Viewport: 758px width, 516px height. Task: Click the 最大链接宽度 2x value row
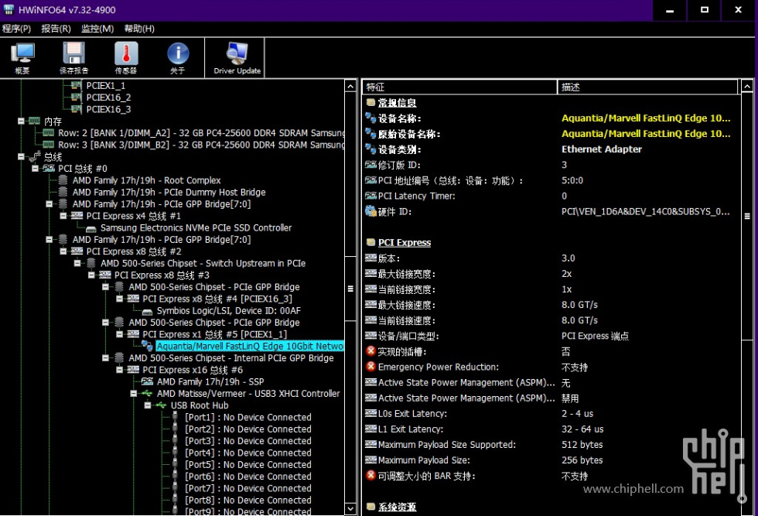(551, 274)
